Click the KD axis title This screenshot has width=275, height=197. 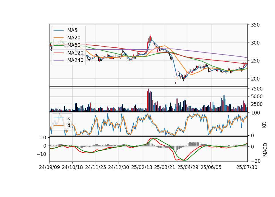coord(264,125)
